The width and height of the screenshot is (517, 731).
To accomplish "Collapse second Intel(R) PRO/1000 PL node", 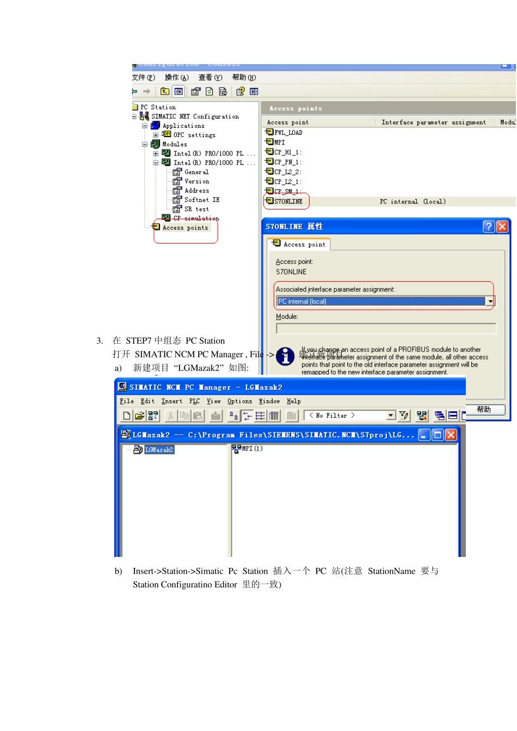I will pos(156,163).
